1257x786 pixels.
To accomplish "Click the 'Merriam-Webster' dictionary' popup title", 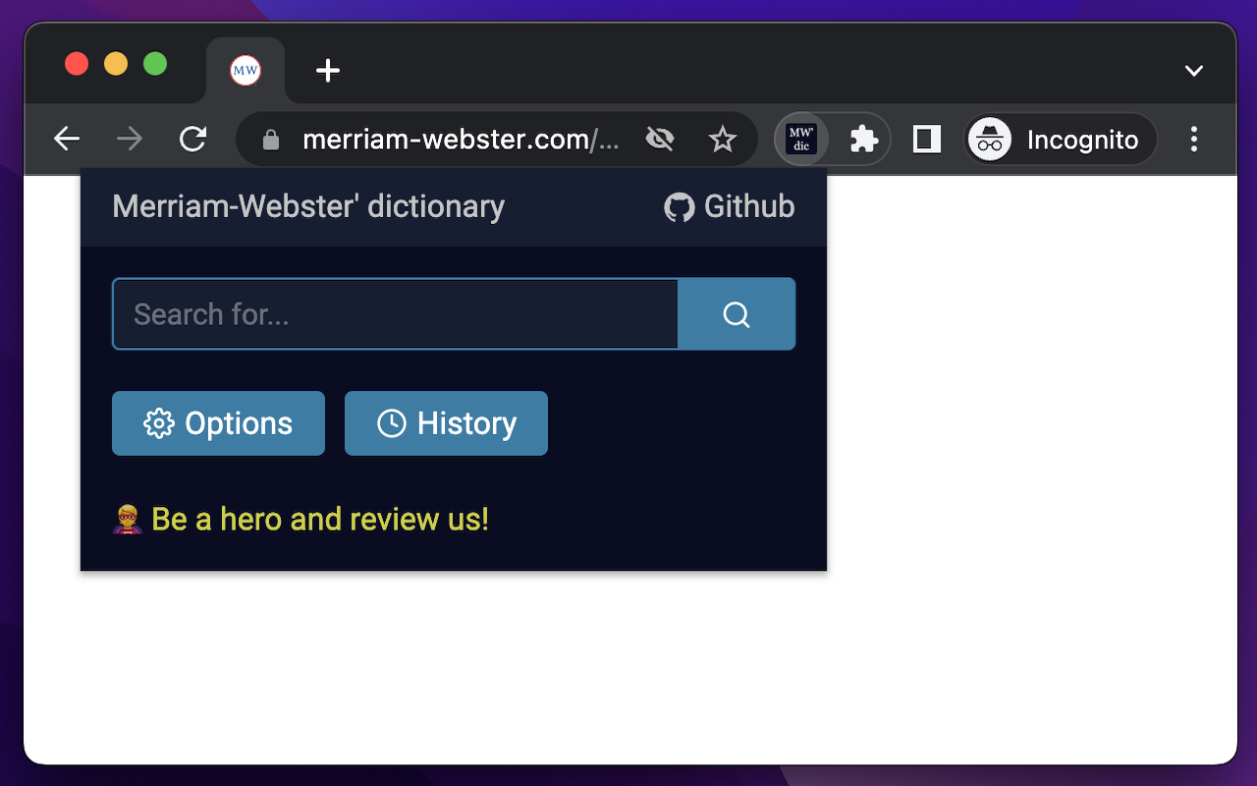I will coord(308,207).
